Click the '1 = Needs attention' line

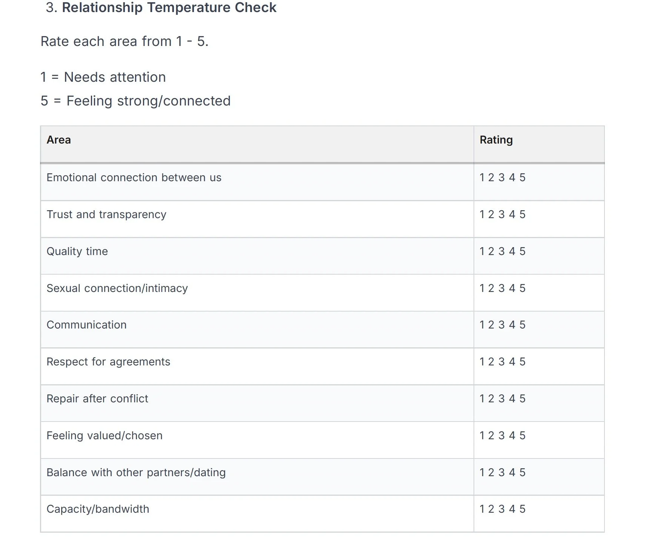pyautogui.click(x=103, y=77)
